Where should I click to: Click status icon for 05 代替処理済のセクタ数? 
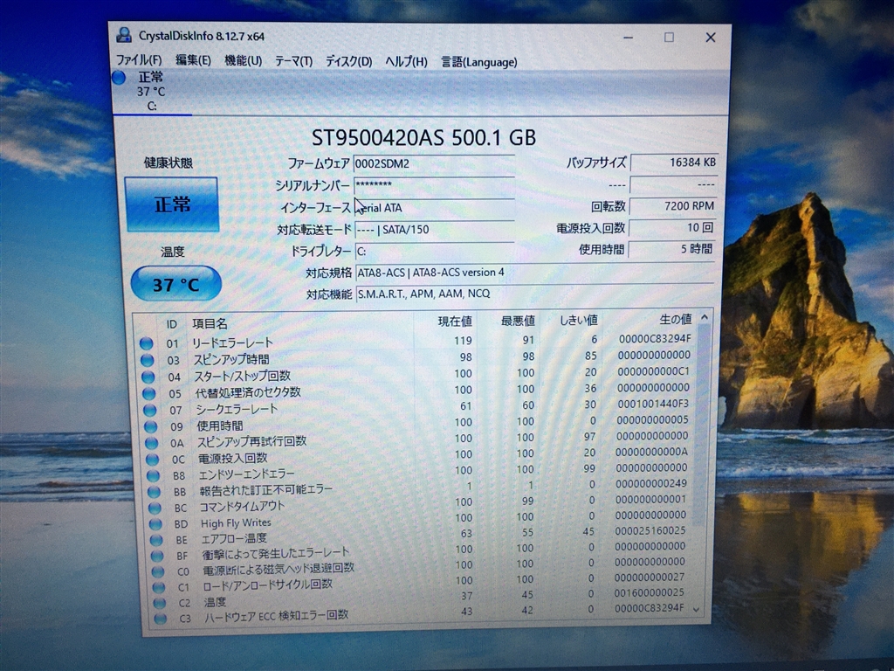click(x=148, y=393)
